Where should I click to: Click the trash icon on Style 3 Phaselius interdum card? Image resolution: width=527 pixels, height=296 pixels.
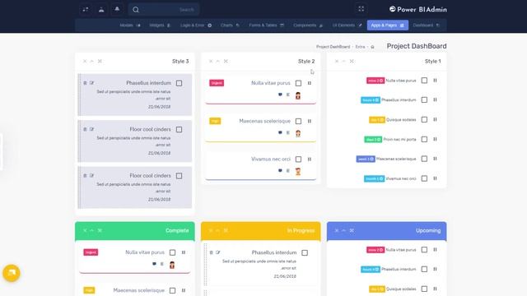pos(85,83)
